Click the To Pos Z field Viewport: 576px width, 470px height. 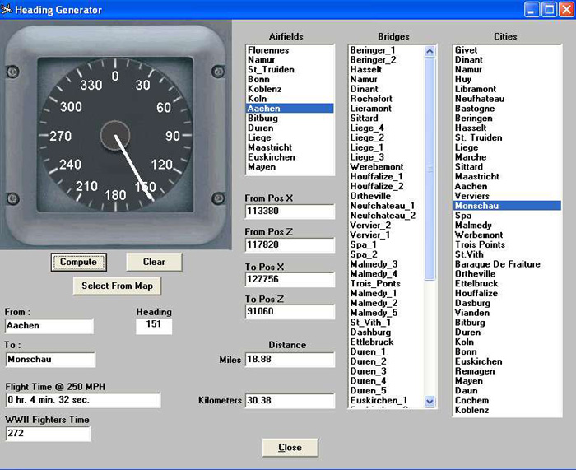[x=290, y=313]
